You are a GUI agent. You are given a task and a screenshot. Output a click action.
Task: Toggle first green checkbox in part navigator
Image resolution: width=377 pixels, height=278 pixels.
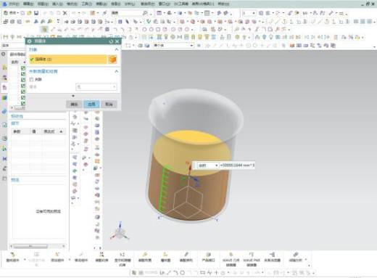click(23, 68)
